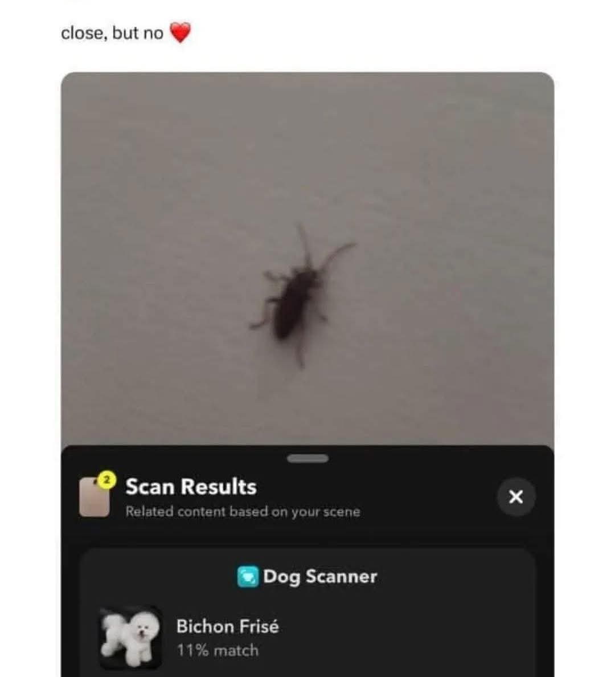Open the Dog Scanner result card

pos(307,612)
